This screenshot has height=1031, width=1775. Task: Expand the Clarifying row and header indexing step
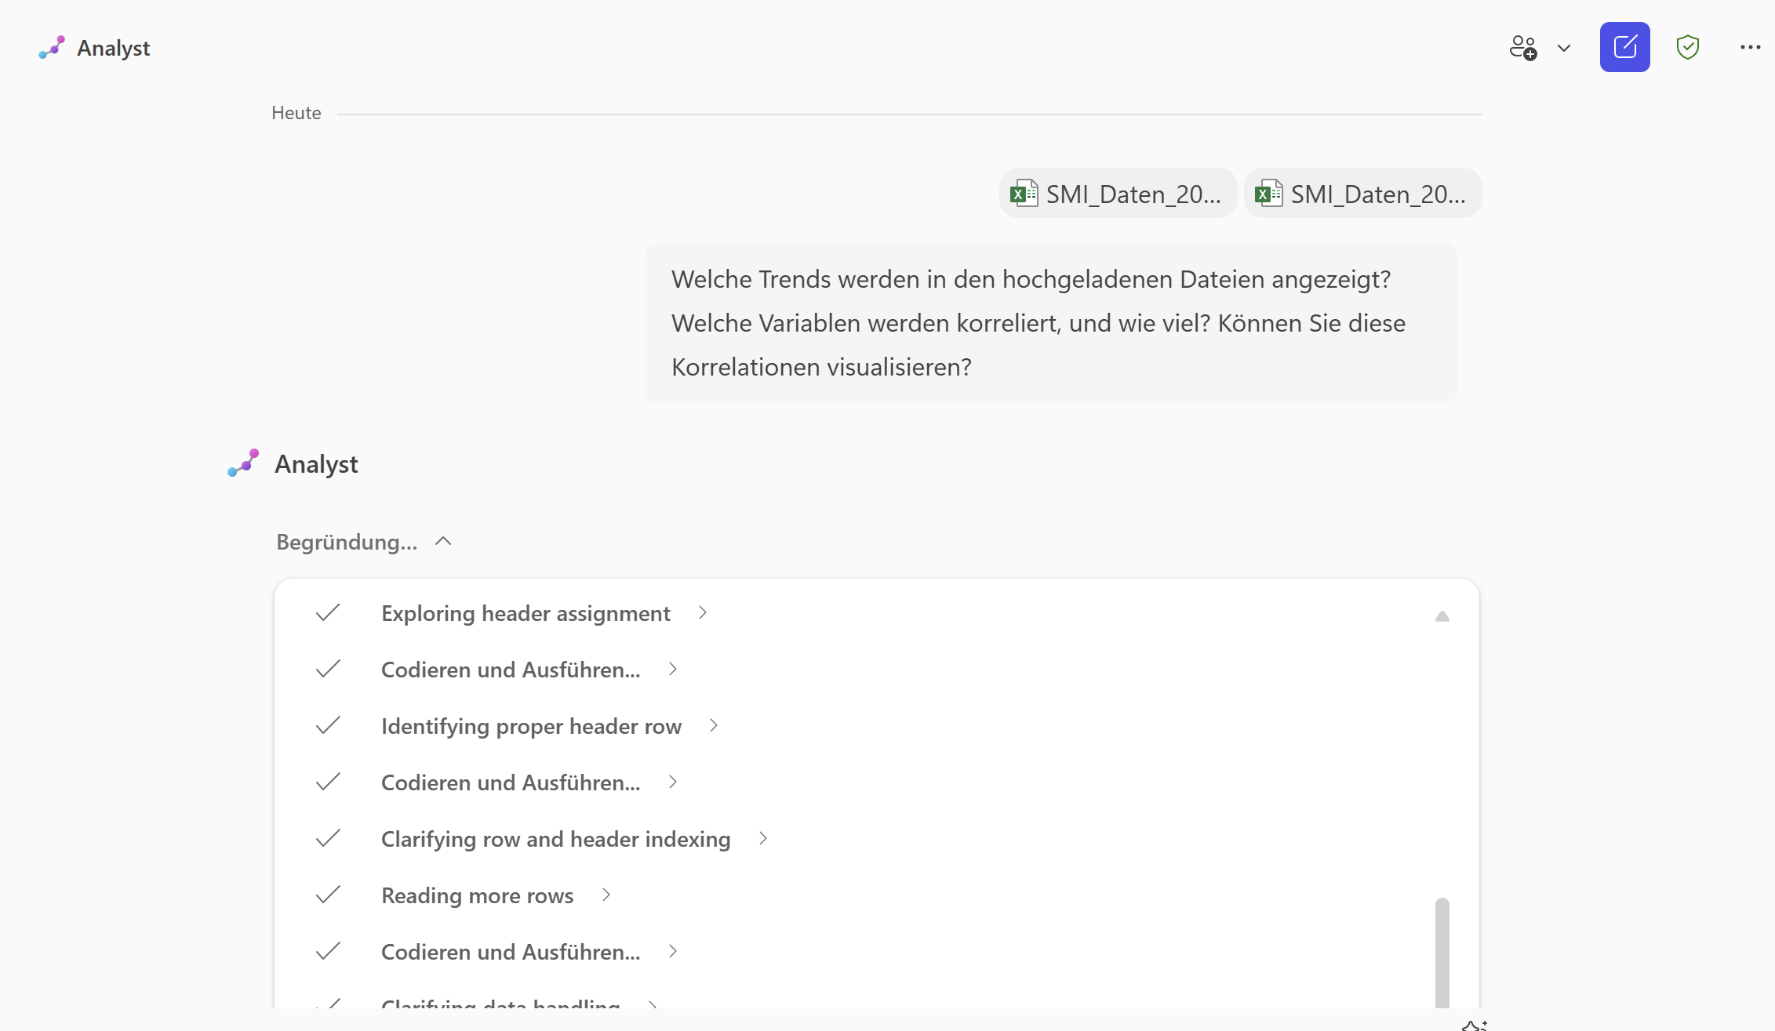762,838
